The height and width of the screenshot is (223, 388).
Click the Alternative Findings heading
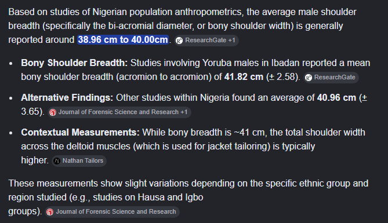click(x=67, y=98)
